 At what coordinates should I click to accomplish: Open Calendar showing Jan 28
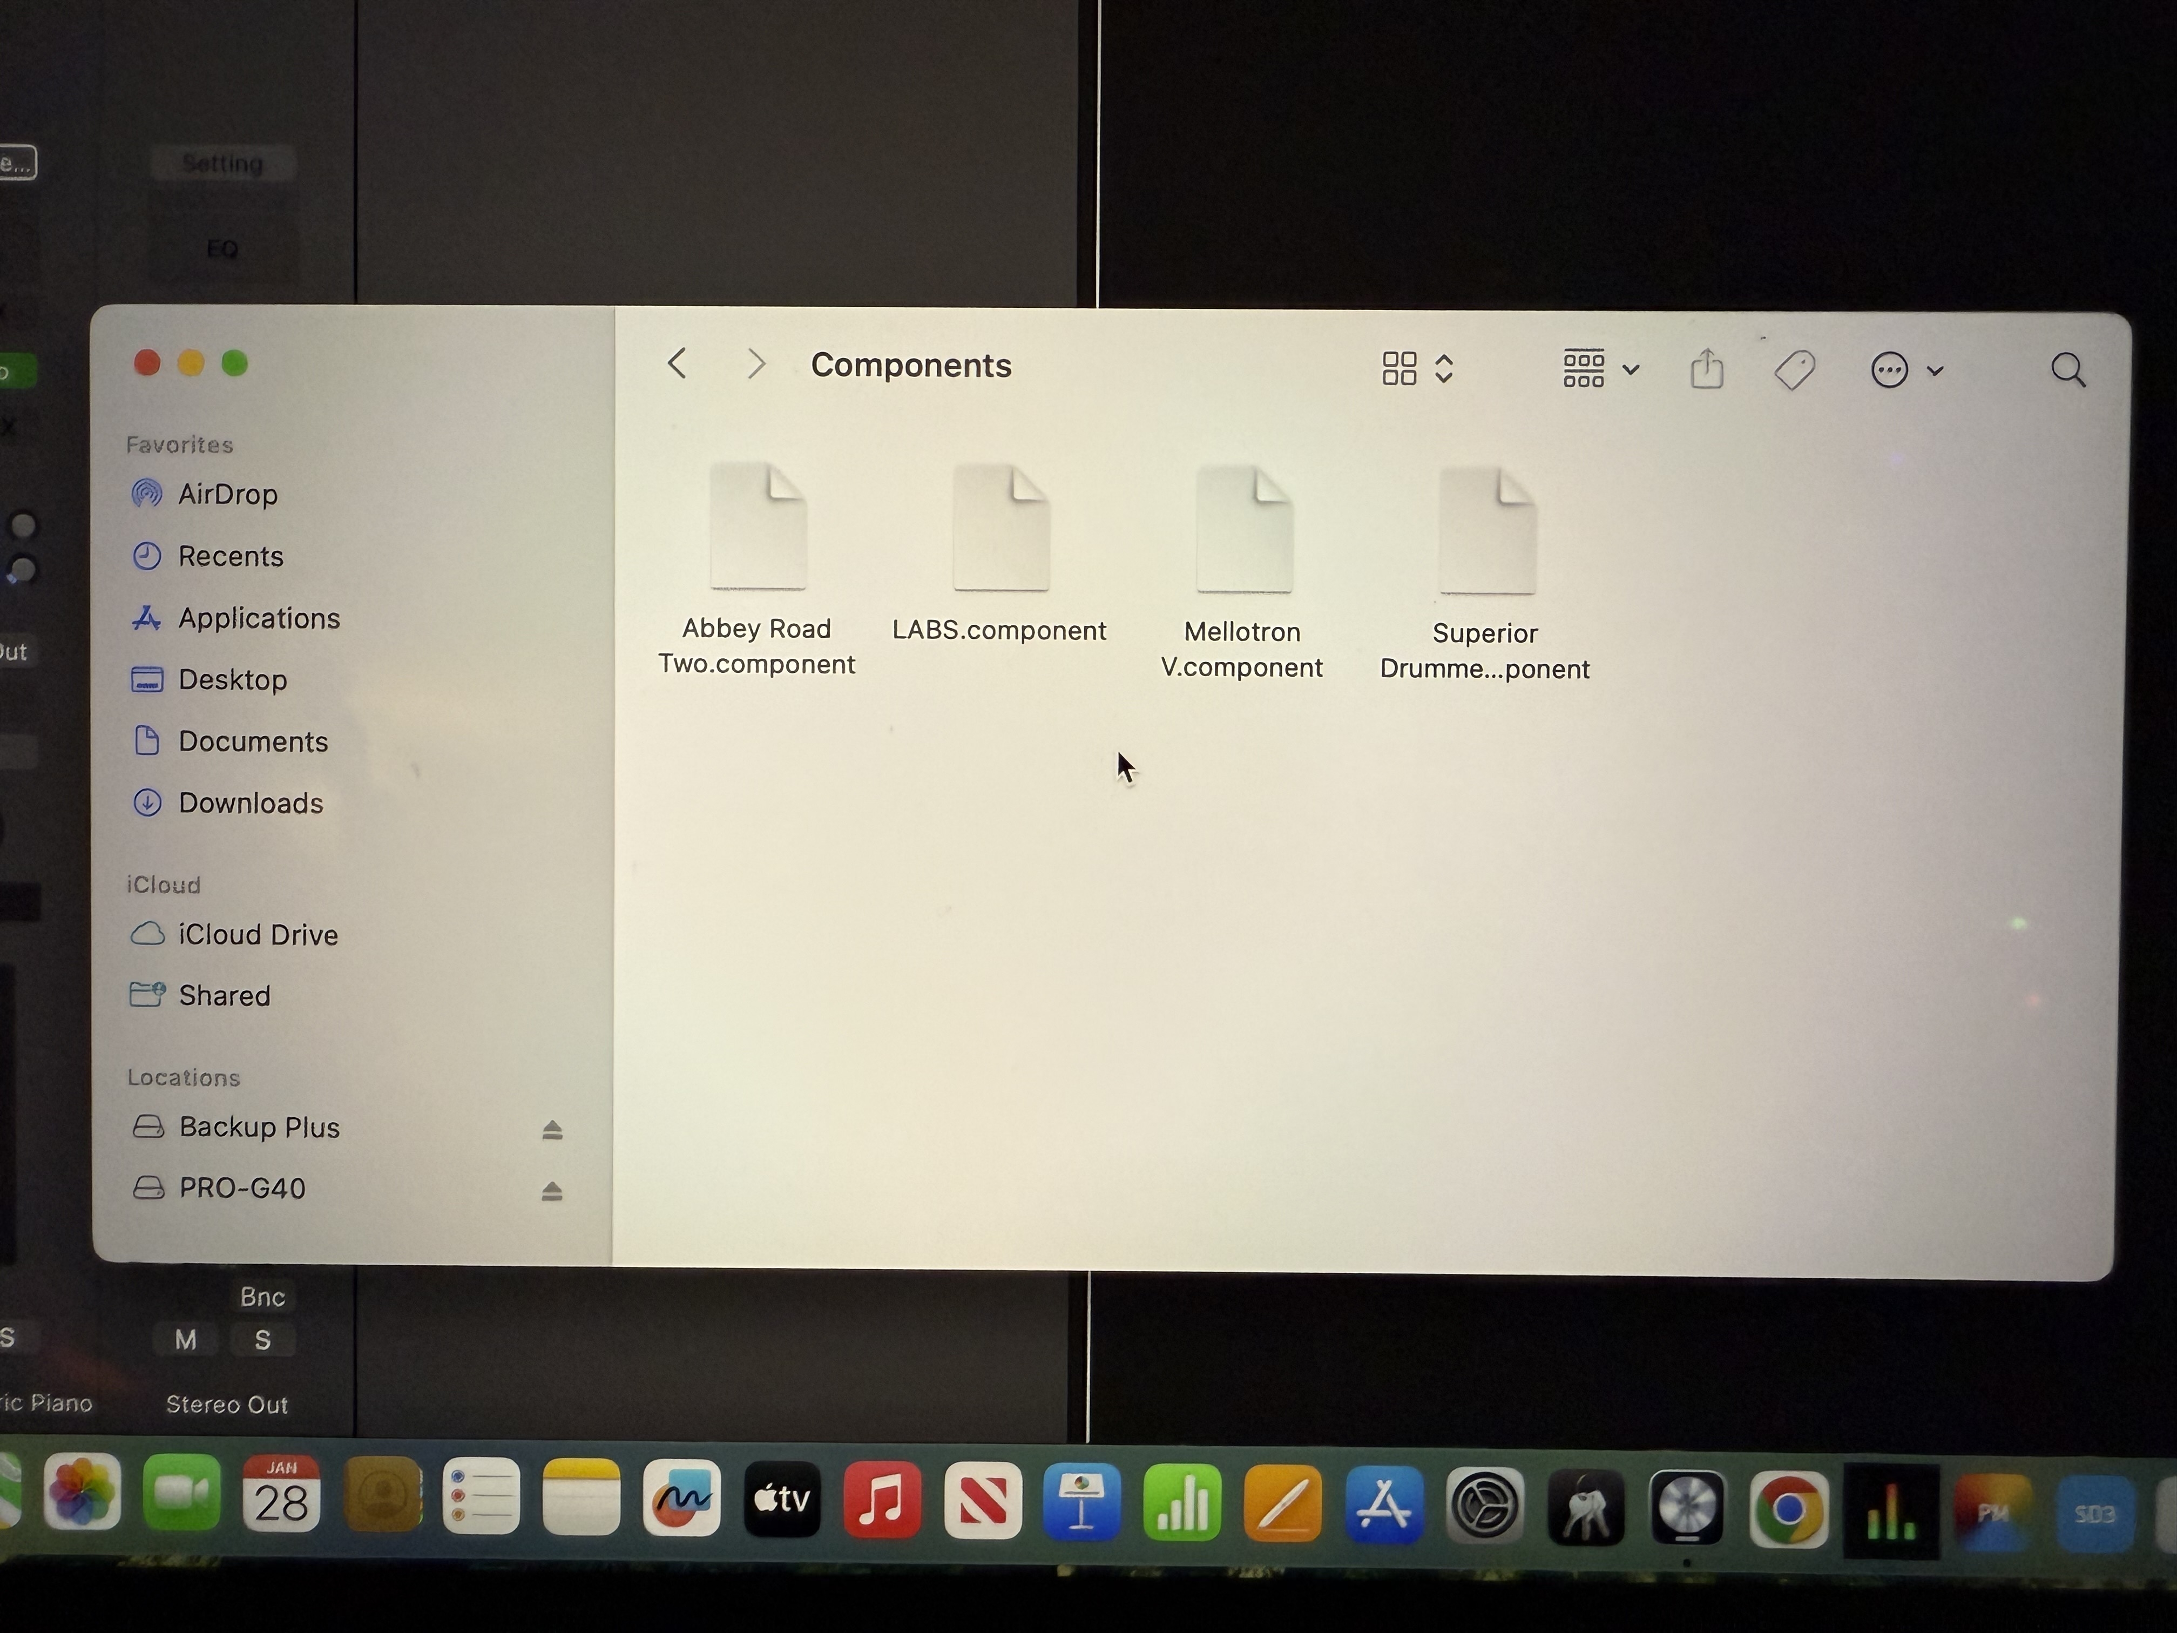(282, 1494)
